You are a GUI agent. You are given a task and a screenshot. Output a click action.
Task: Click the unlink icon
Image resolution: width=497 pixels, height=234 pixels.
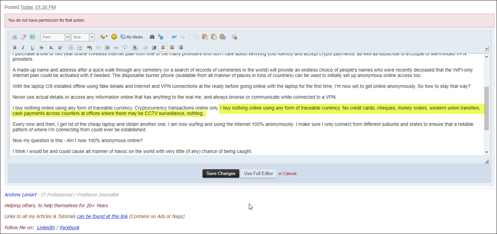pos(98,47)
